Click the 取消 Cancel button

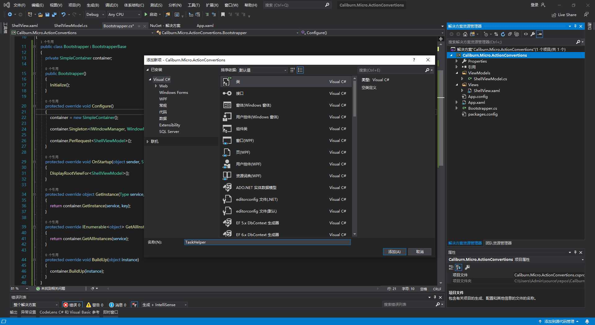(x=420, y=252)
